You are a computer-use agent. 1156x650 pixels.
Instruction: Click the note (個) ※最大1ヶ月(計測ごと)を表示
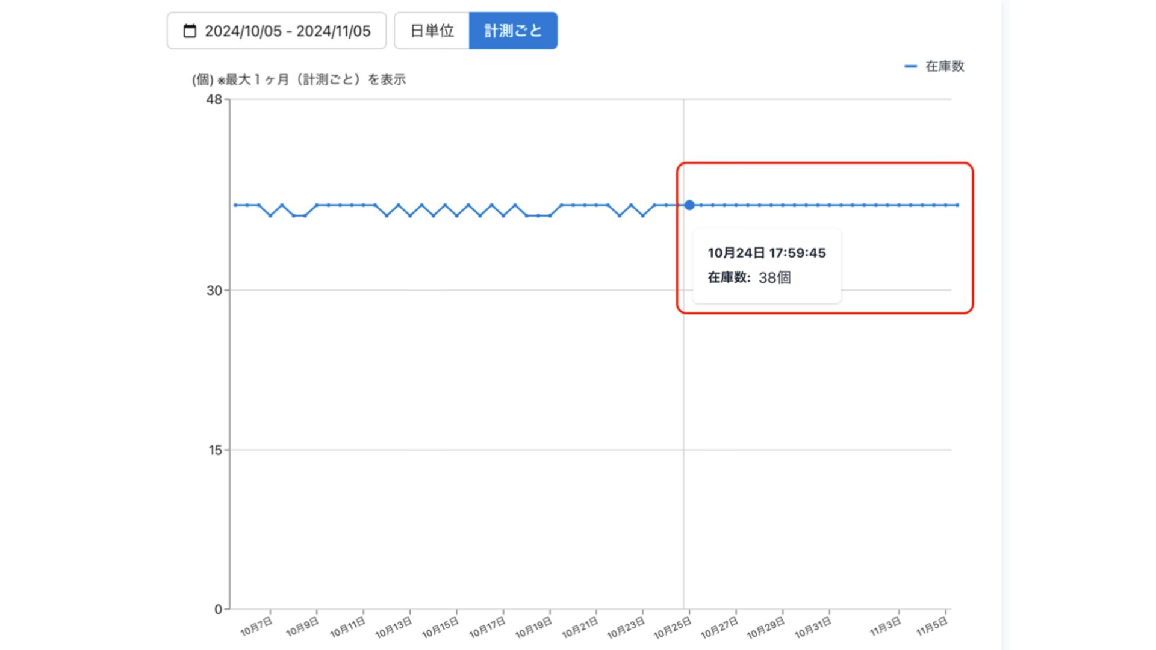coord(299,79)
